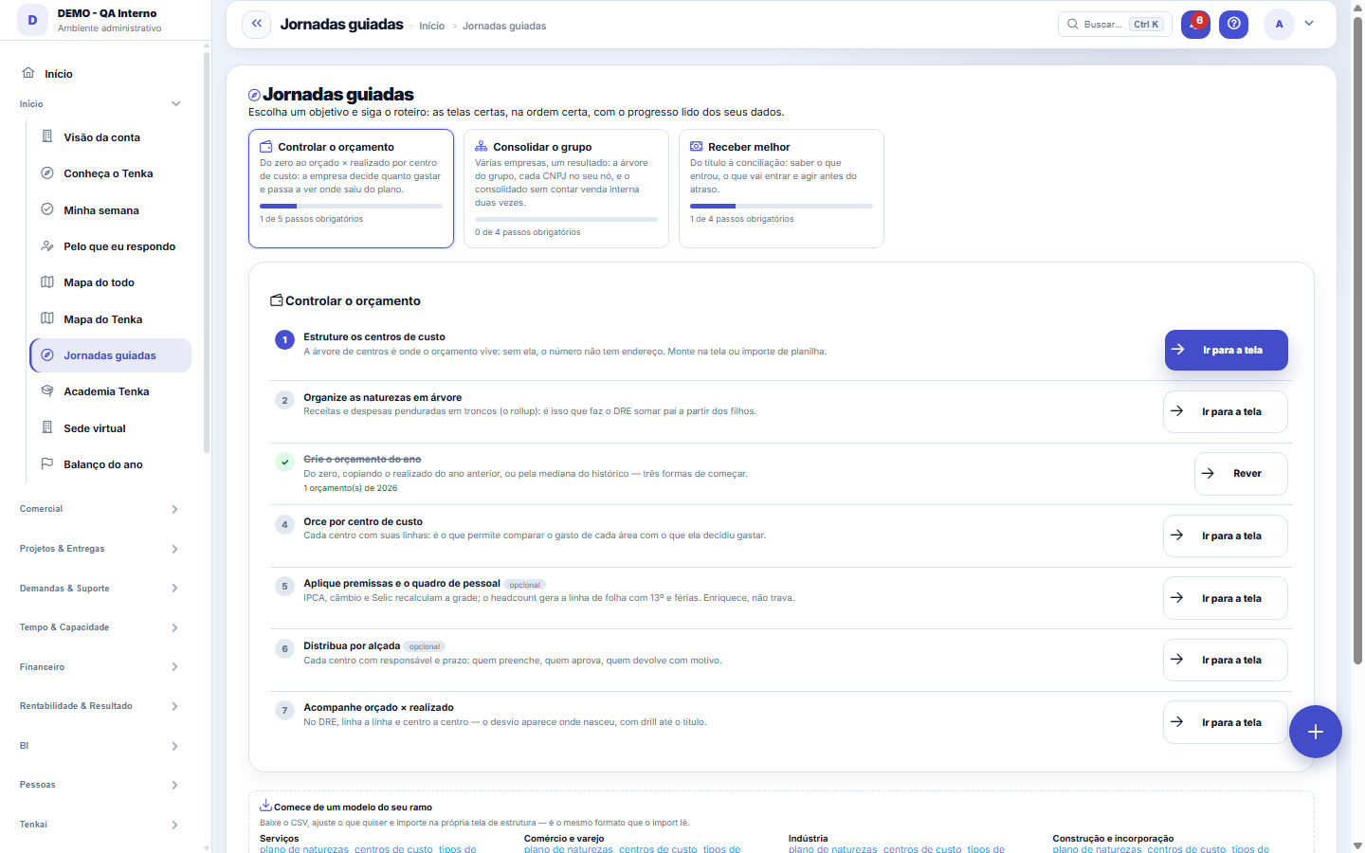Viewport: 1365px width, 853px height.
Task: Select the Controlar o orçamento journey card
Action: (x=351, y=189)
